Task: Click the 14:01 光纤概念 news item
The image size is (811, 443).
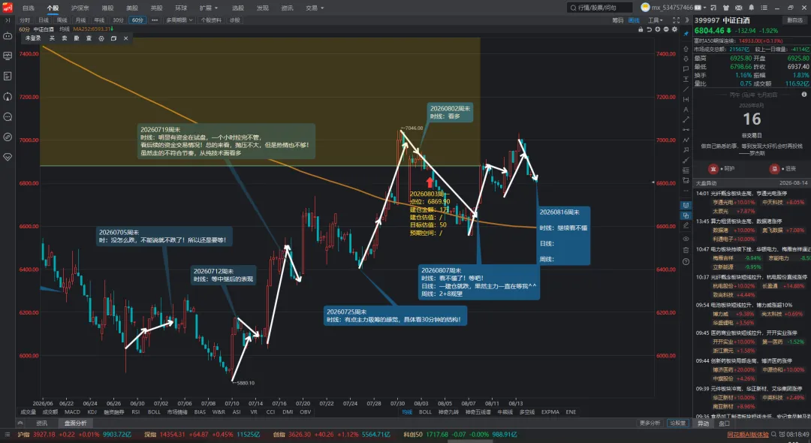Action: point(741,193)
